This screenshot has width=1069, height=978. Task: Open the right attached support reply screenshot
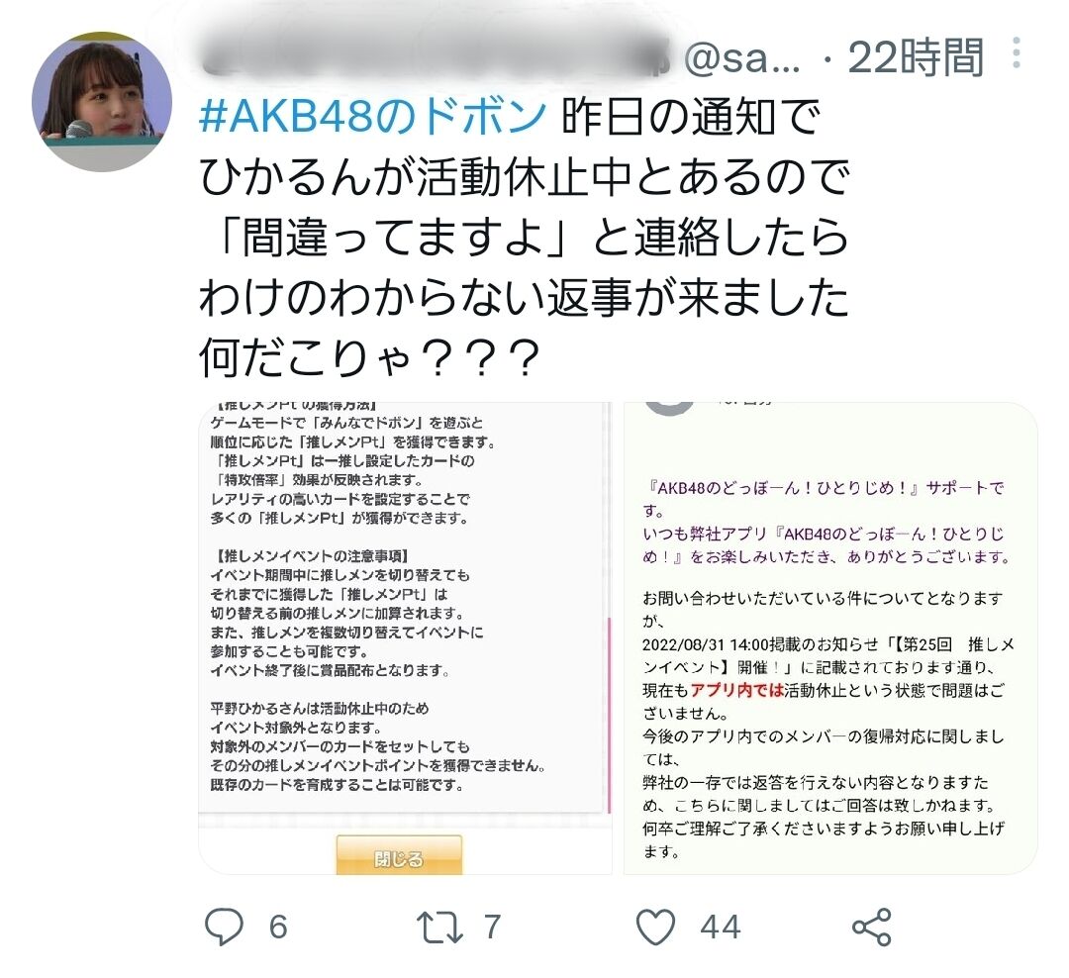[x=830, y=637]
